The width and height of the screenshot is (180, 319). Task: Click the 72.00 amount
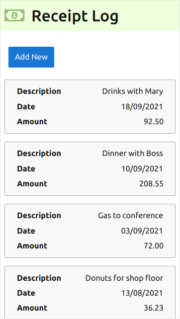(154, 246)
